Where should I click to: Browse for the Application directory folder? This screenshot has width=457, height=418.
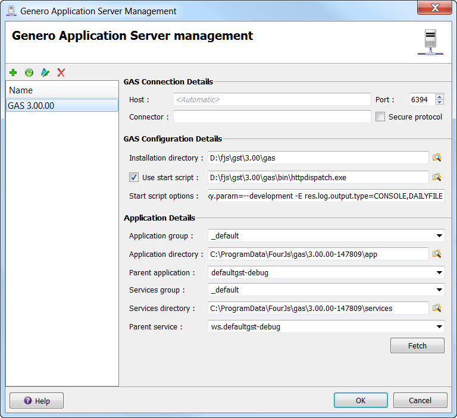[437, 254]
